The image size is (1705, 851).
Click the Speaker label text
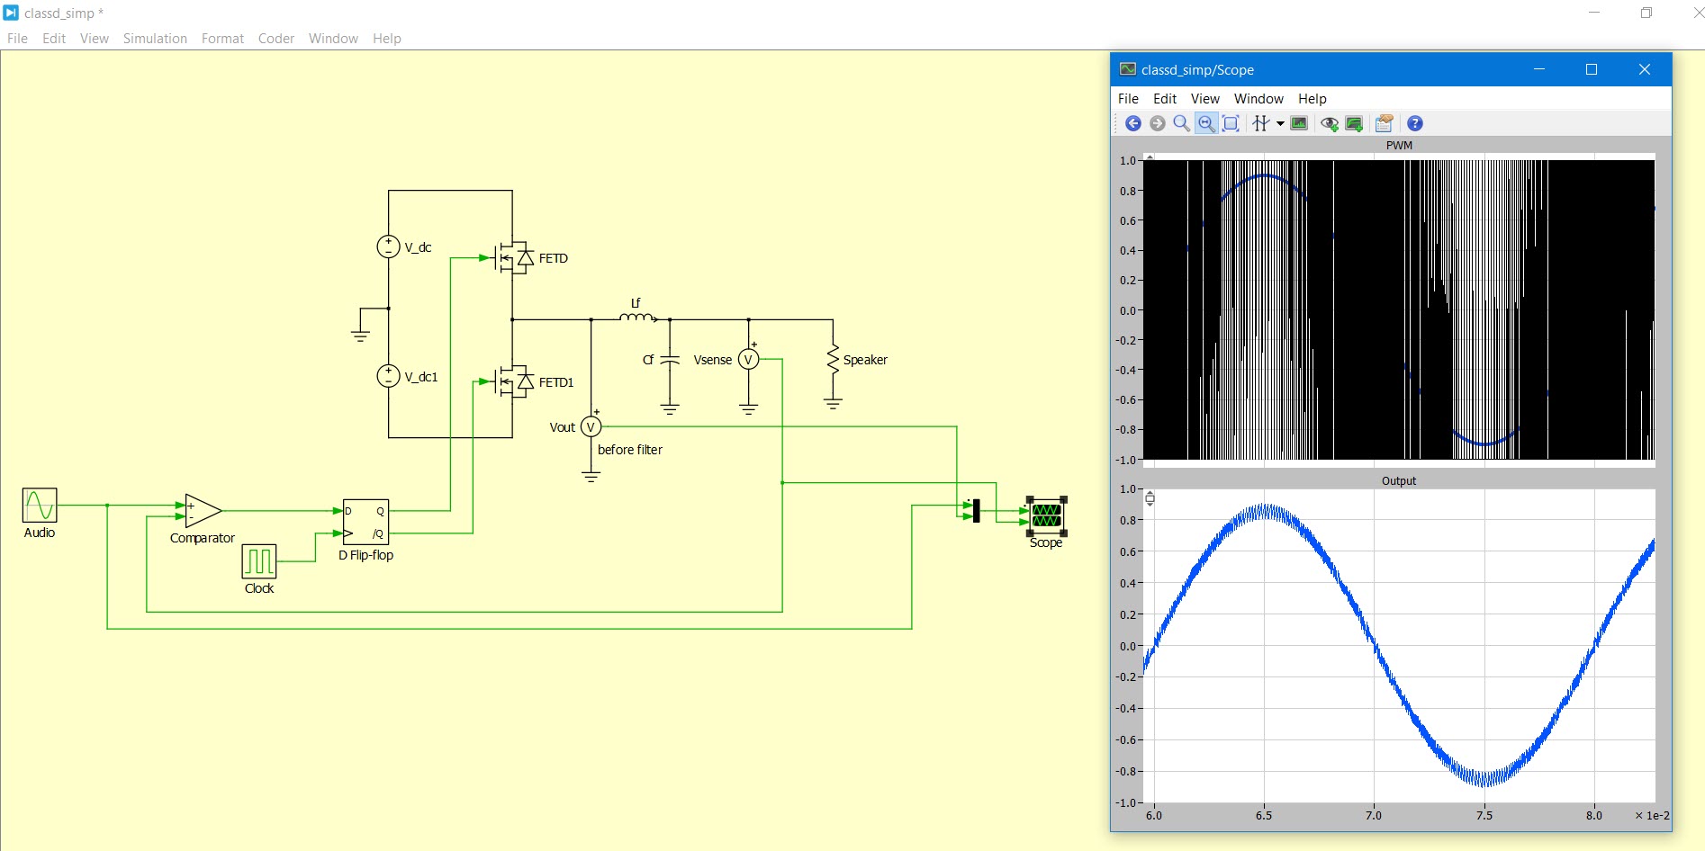(x=865, y=360)
